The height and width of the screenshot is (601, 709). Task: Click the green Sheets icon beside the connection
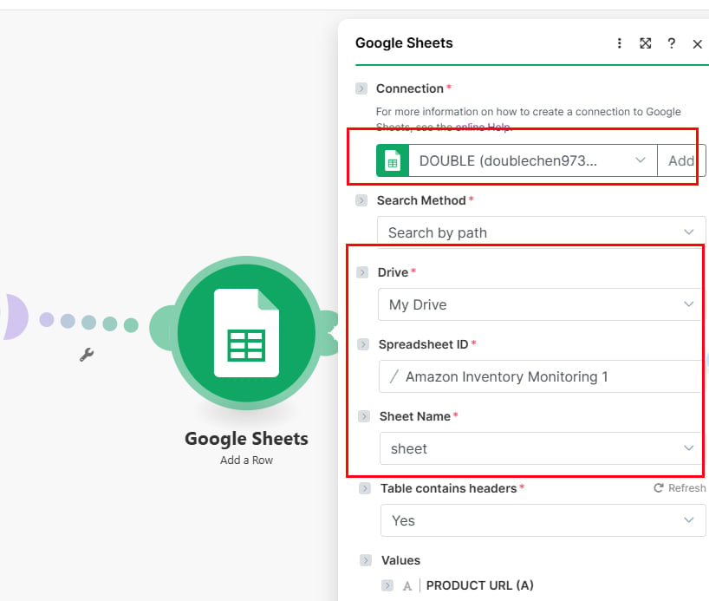click(x=393, y=160)
